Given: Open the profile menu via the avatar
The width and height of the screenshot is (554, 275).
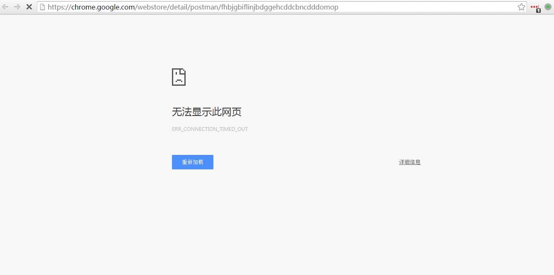Looking at the screenshot, I should point(548,7).
